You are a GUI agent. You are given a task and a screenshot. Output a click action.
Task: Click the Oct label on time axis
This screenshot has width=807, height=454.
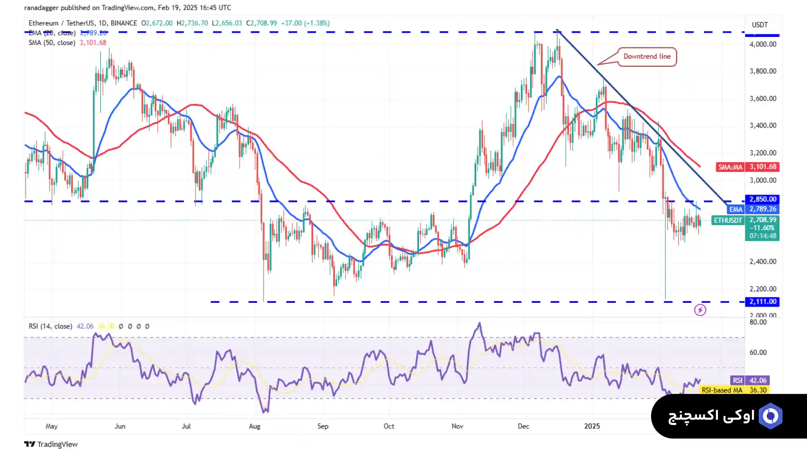click(x=389, y=426)
